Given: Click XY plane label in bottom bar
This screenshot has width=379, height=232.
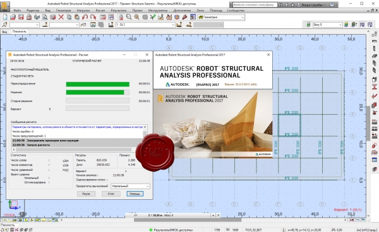Looking at the screenshot, I should tap(136, 215).
